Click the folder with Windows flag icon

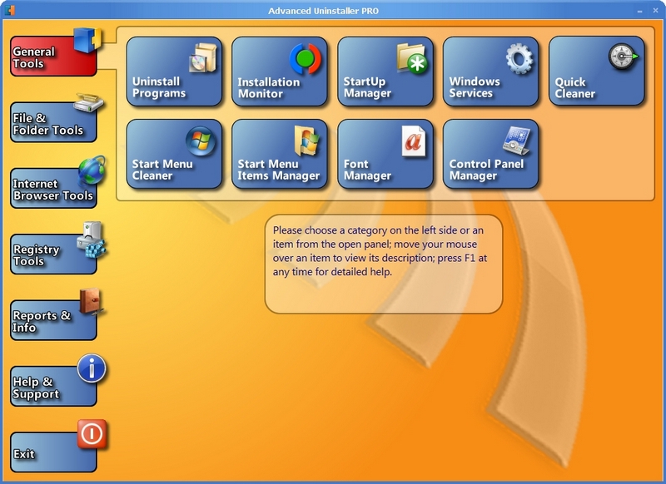coord(306,141)
